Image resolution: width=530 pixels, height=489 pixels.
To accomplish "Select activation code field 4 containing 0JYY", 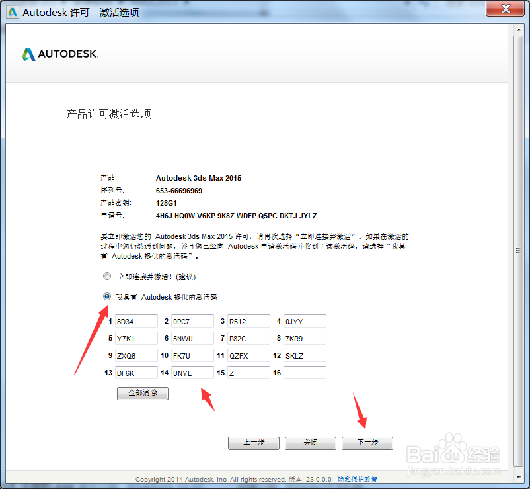I will tap(304, 321).
